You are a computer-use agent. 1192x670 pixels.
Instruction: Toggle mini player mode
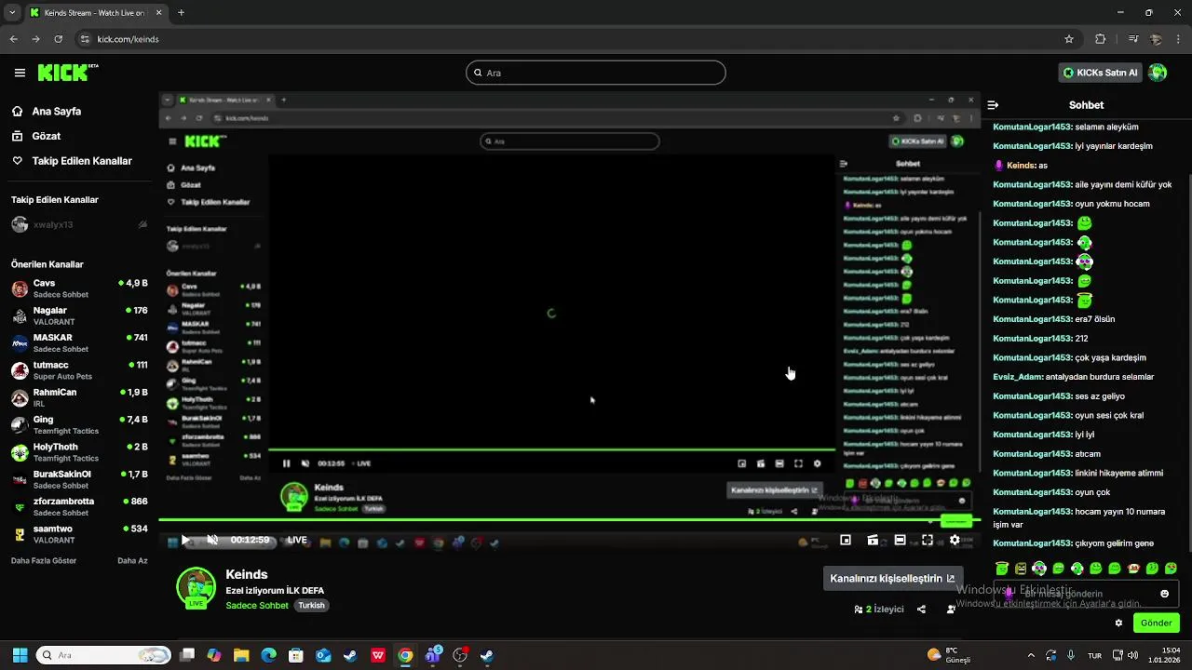click(846, 540)
